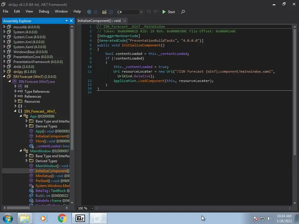
Task: Close the InitializeComponent() : void tab
Action: (x=124, y=21)
